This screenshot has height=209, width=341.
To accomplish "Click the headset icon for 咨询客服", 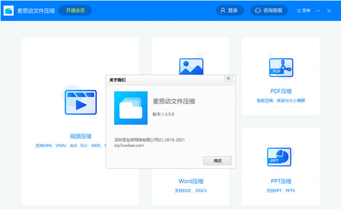I will 258,10.
